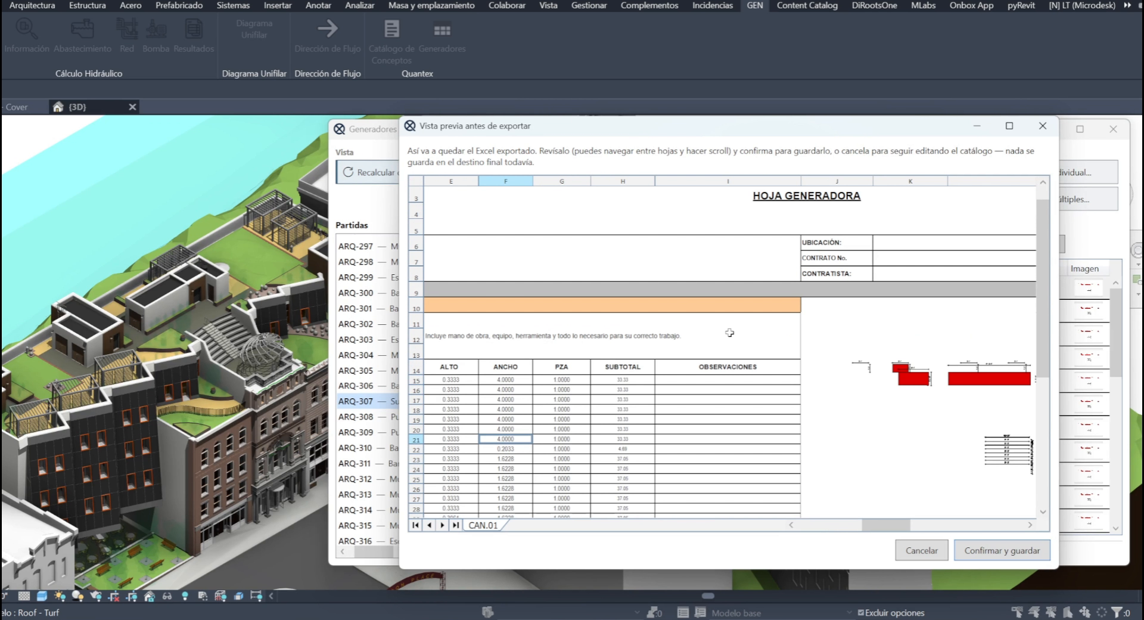Select the CAN.01 sheet tab

(x=483, y=525)
